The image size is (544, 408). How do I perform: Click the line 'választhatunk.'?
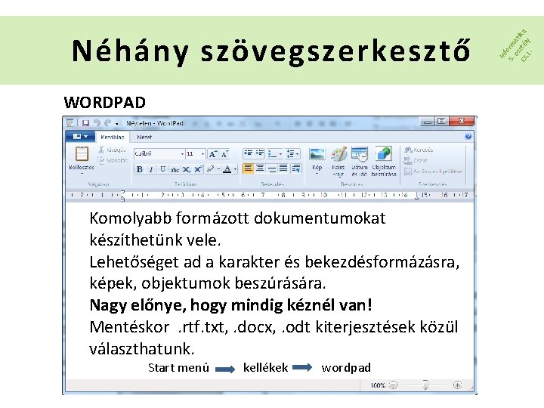(142, 348)
